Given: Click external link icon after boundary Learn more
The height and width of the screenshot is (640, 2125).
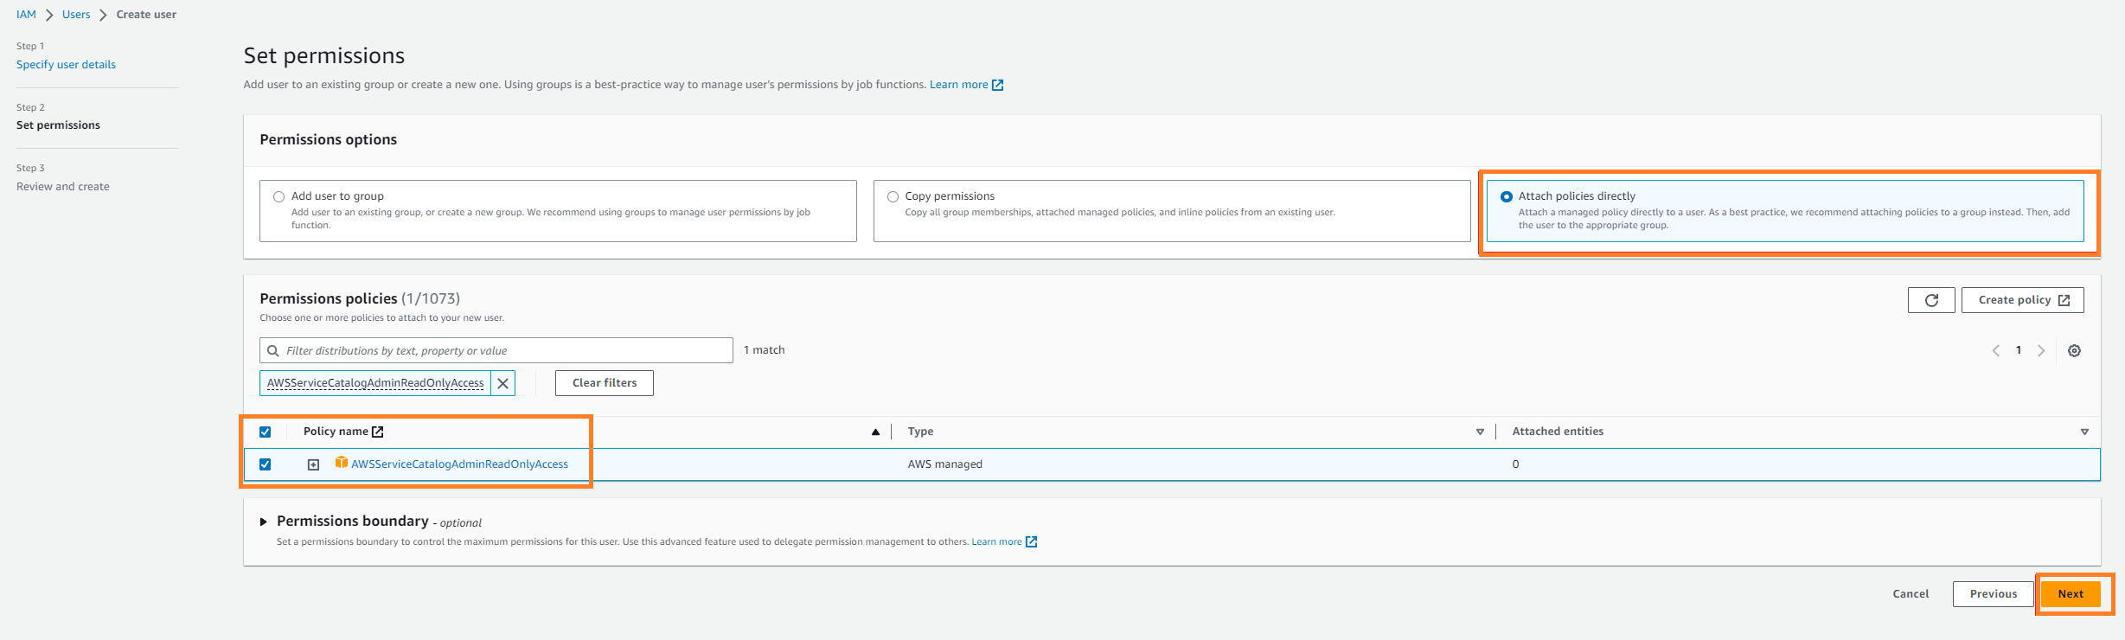Looking at the screenshot, I should [1031, 542].
